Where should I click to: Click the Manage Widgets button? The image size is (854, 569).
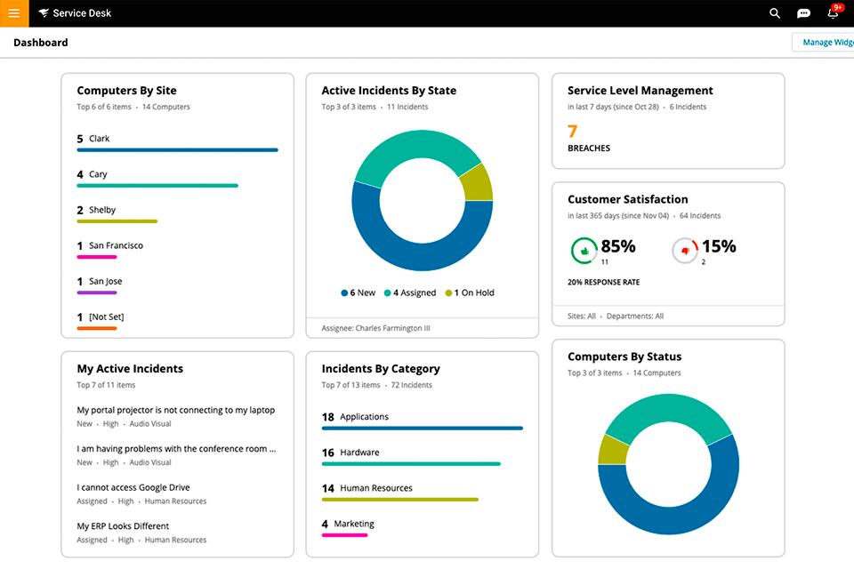pos(826,42)
